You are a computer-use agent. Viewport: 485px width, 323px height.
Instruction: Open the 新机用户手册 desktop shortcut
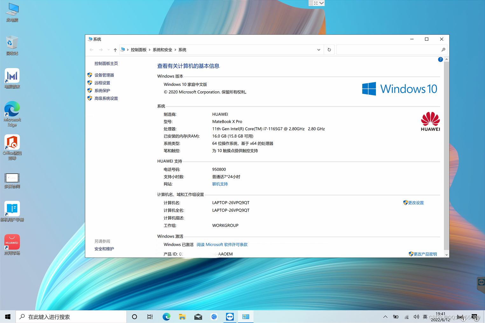[12, 211]
